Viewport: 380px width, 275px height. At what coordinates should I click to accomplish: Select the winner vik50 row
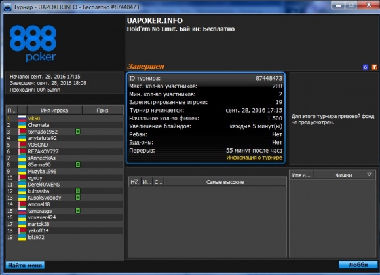64,119
